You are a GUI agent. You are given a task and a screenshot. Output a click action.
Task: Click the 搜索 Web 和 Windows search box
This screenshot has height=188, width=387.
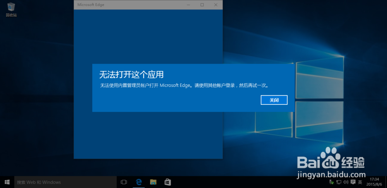pyautogui.click(x=65, y=182)
